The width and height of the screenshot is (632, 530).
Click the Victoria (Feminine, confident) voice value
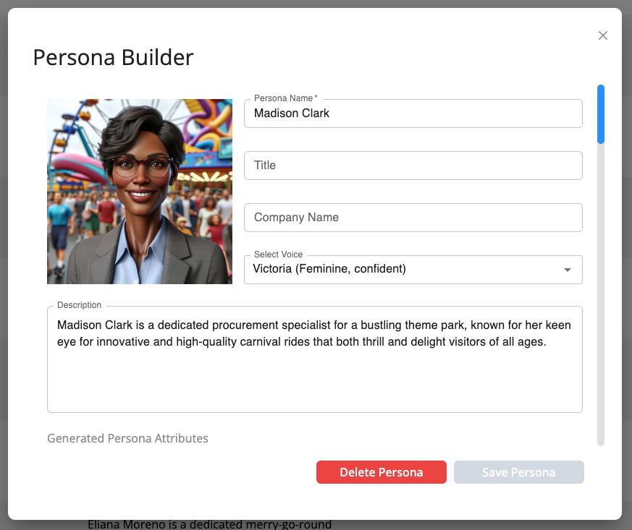[x=329, y=269]
